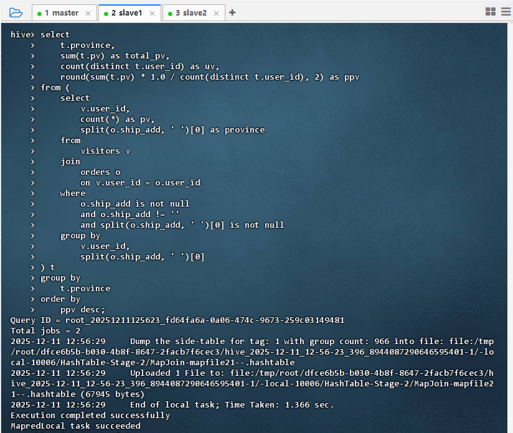Click the 'Dump the side-table for tag' text
Screen dimensions: 513x433
[200, 342]
